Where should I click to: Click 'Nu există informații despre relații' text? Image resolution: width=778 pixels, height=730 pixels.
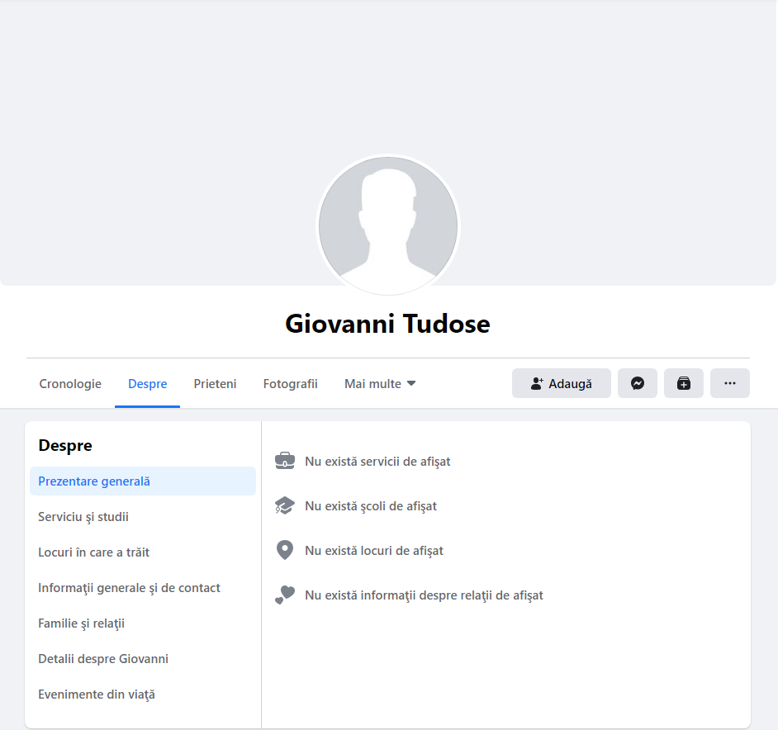[424, 595]
